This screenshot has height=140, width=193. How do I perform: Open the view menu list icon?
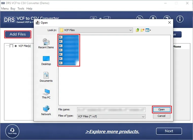coord(148,30)
